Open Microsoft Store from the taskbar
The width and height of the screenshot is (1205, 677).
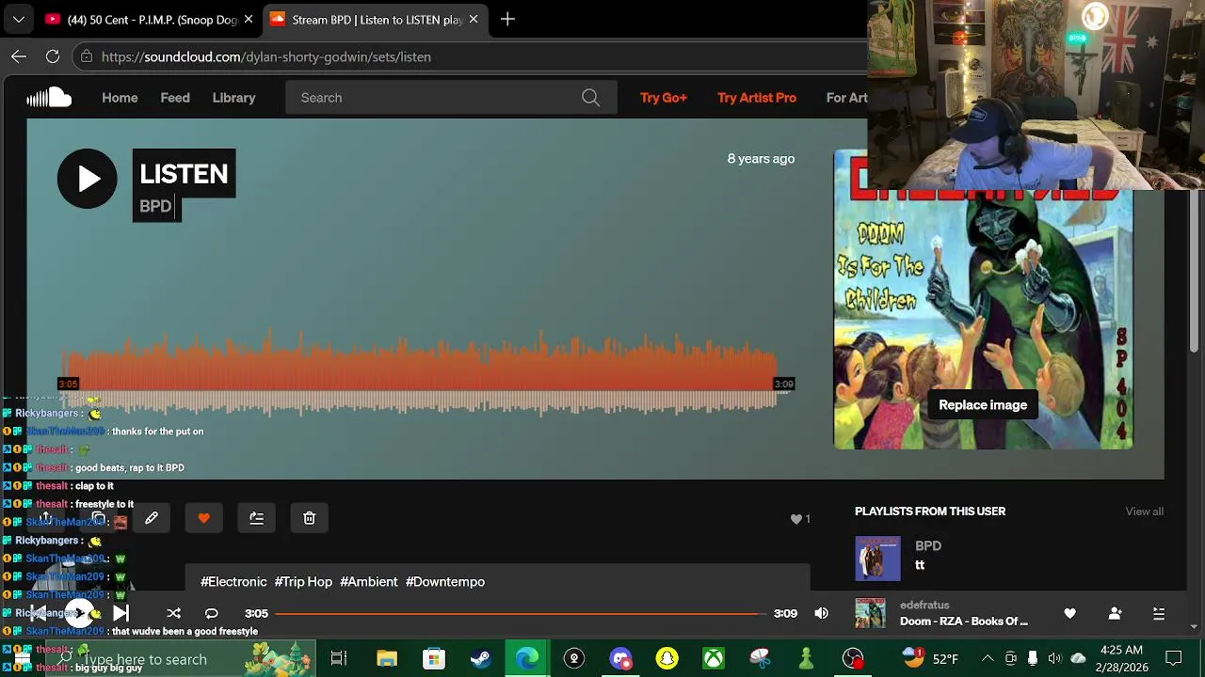click(433, 659)
